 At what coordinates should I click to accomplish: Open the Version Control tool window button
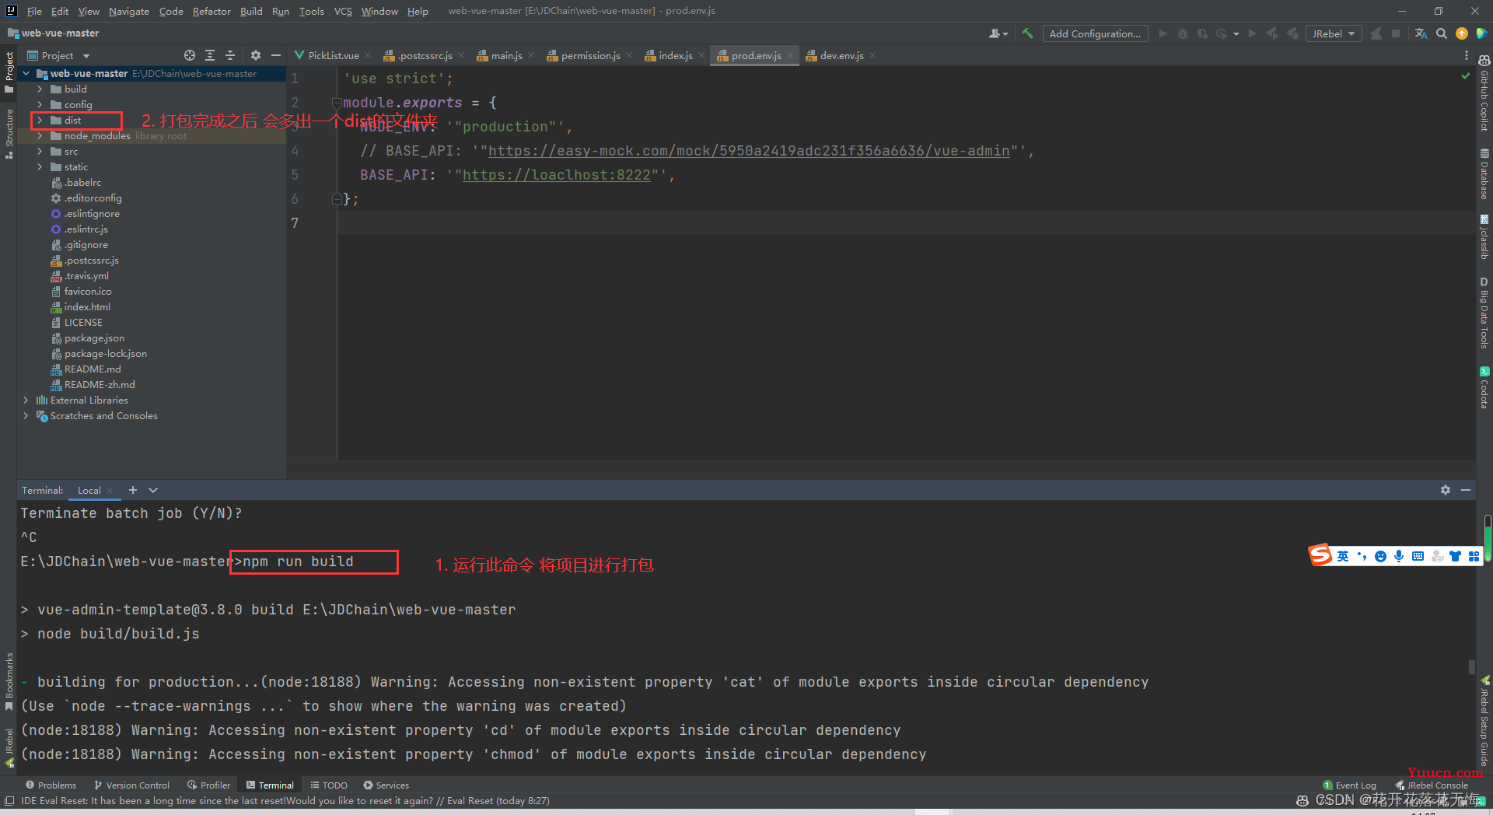[x=131, y=785]
